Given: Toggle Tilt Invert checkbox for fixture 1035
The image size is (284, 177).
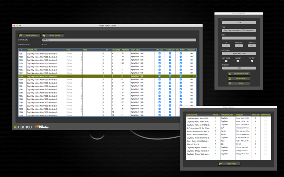Looking at the screenshot, I should (x=181, y=99).
